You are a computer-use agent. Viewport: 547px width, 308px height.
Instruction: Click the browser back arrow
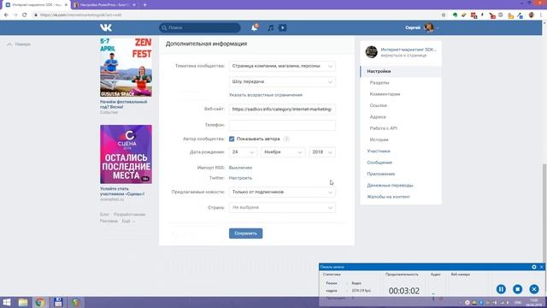click(x=6, y=15)
